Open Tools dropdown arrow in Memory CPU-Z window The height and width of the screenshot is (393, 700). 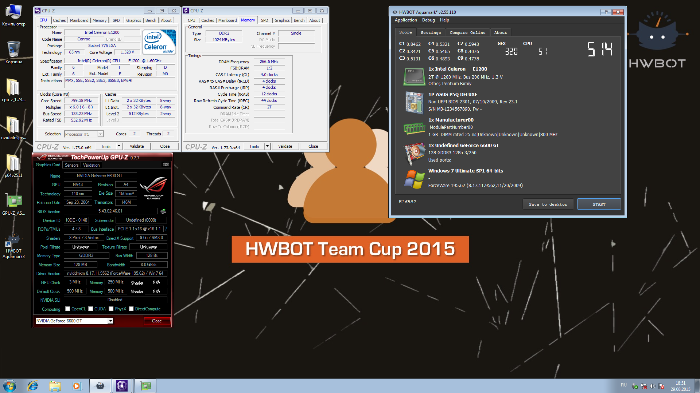point(267,146)
